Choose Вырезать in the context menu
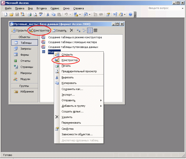Image resolution: width=186 pixels, height=159 pixels. [79, 77]
